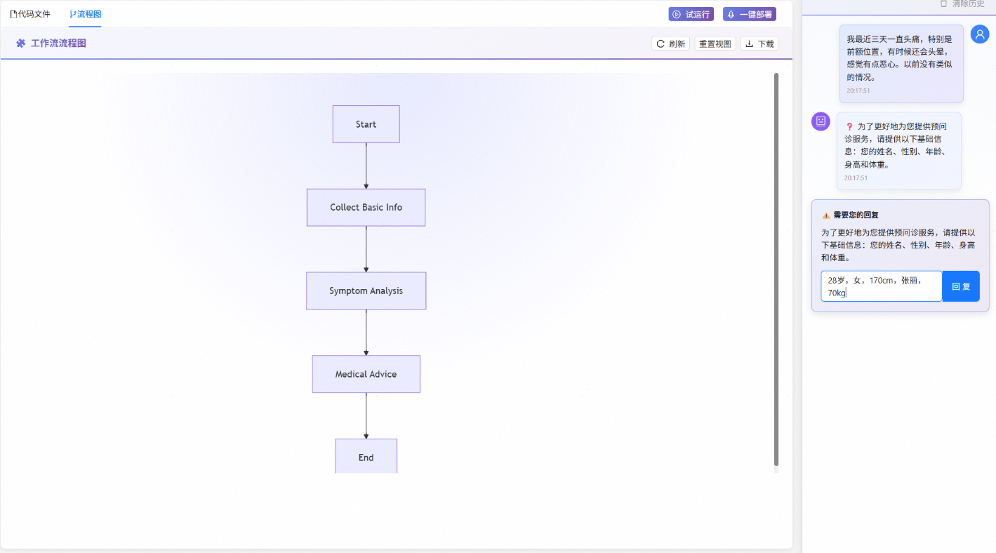Viewport: 996px width, 553px height.
Task: Select the Collect Basic Info node
Action: (x=366, y=208)
